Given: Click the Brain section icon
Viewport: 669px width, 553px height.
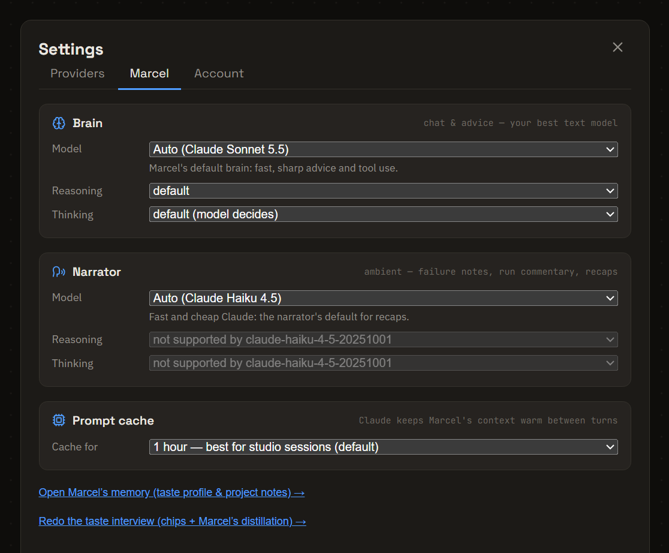Looking at the screenshot, I should (59, 123).
